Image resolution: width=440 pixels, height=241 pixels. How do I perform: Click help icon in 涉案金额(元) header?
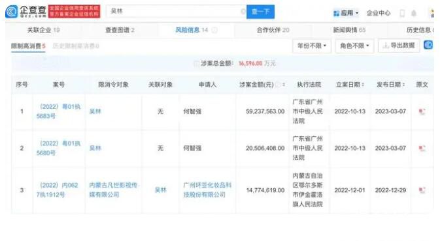click(278, 85)
